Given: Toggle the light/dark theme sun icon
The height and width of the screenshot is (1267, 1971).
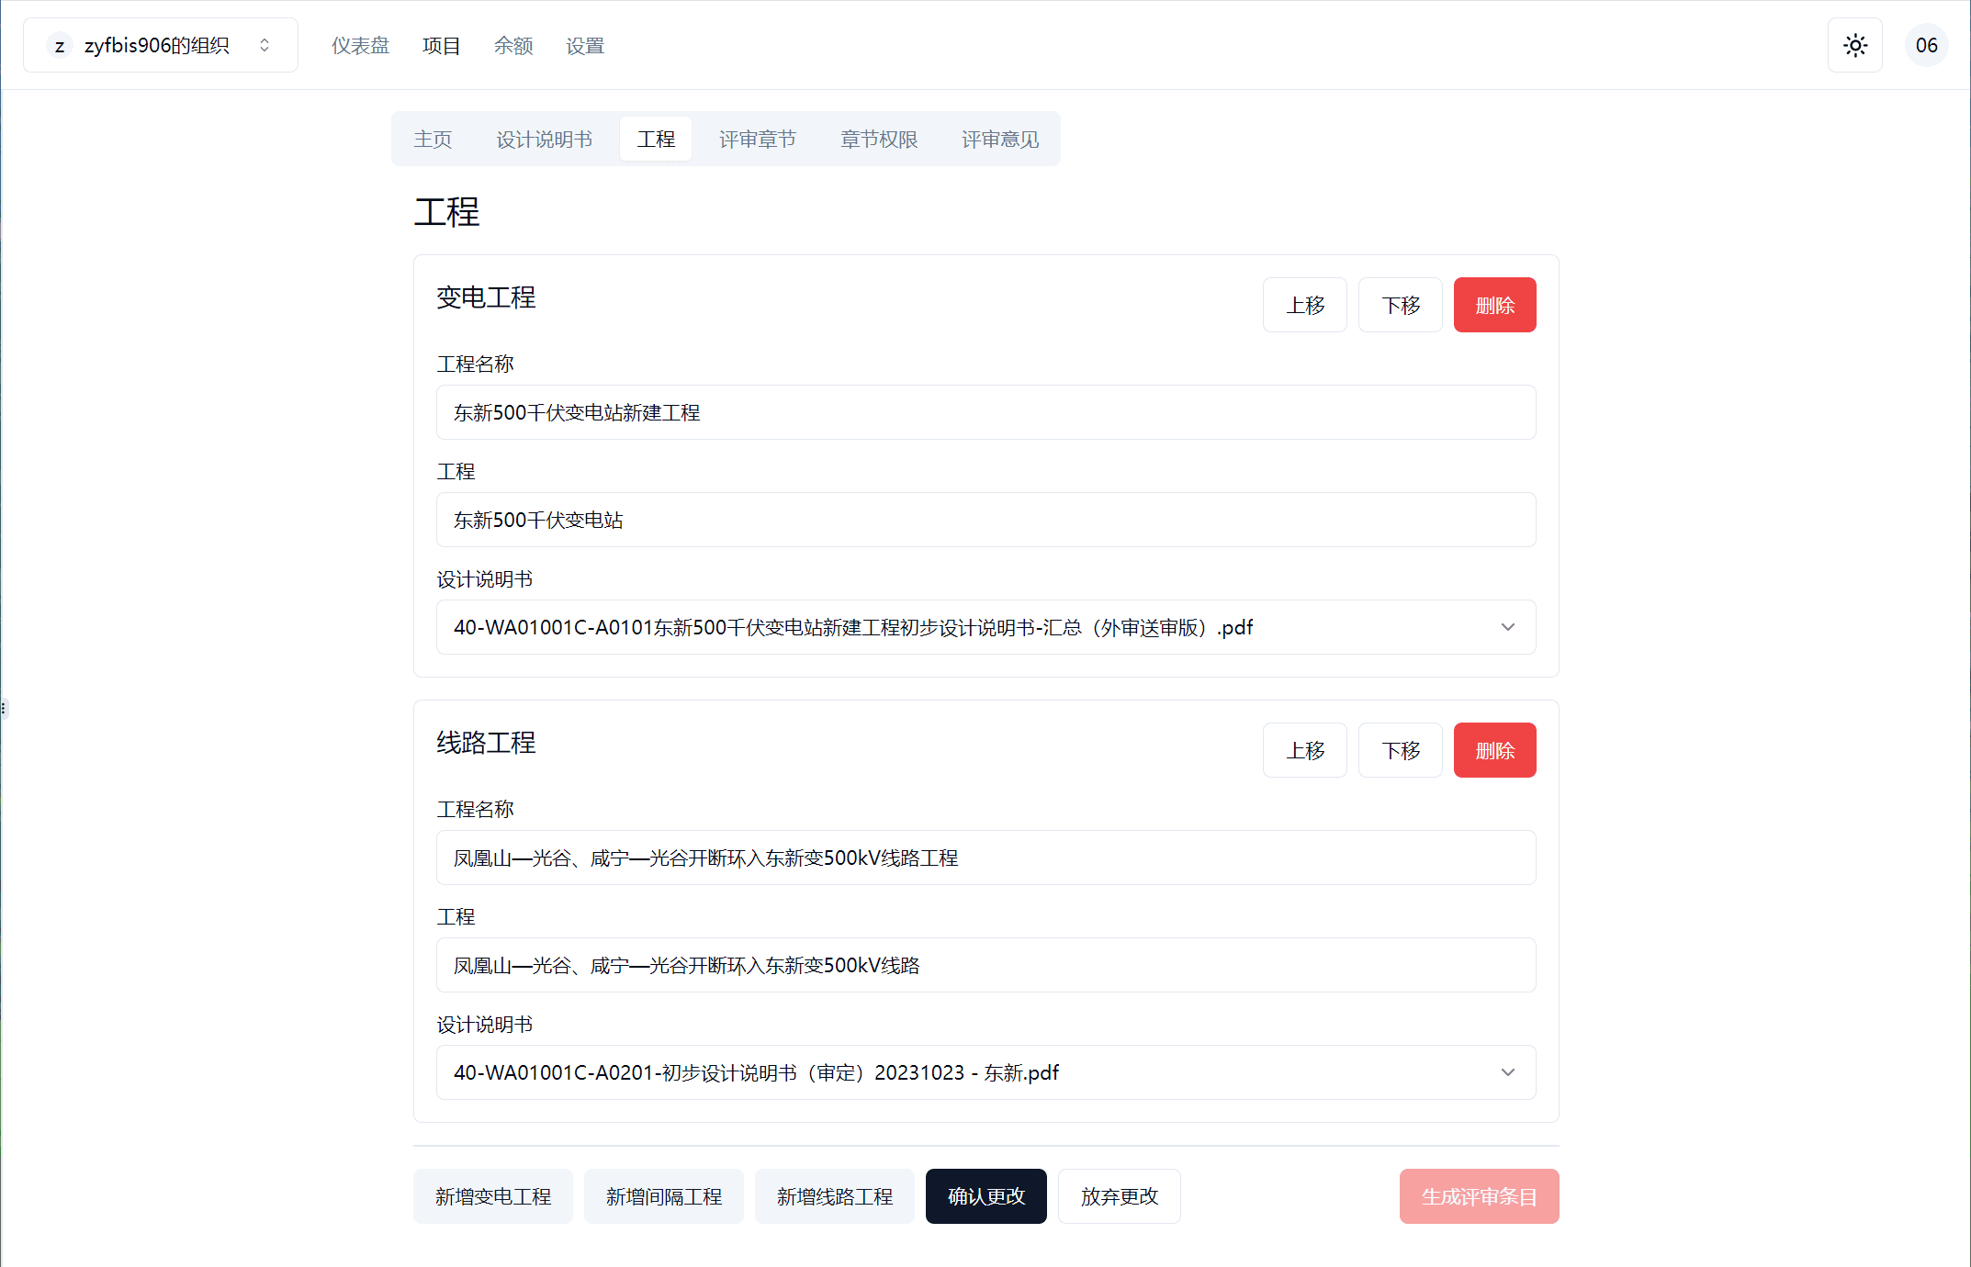Looking at the screenshot, I should (x=1855, y=45).
